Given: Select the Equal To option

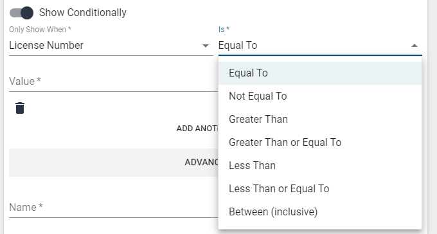Looking at the screenshot, I should point(320,73).
